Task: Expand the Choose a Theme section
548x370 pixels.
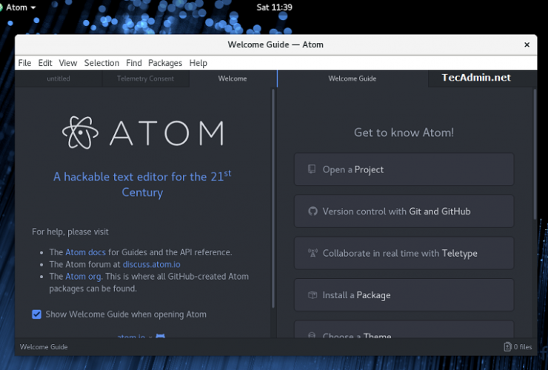Action: pyautogui.click(x=404, y=332)
